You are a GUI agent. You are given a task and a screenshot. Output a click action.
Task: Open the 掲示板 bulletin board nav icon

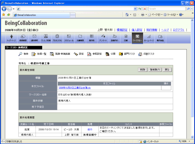[92, 38]
